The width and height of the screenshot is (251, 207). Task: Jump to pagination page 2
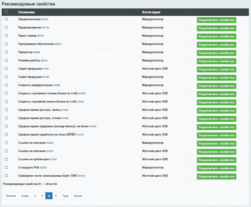click(x=35, y=195)
